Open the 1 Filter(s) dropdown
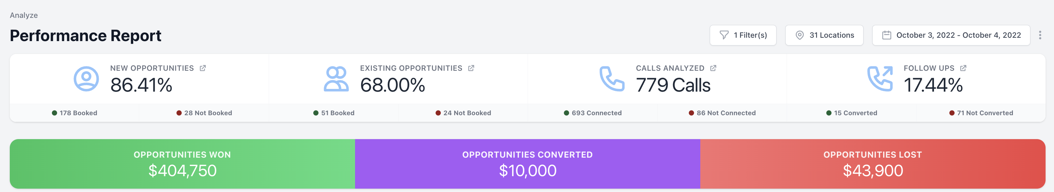The image size is (1054, 192). coord(743,35)
